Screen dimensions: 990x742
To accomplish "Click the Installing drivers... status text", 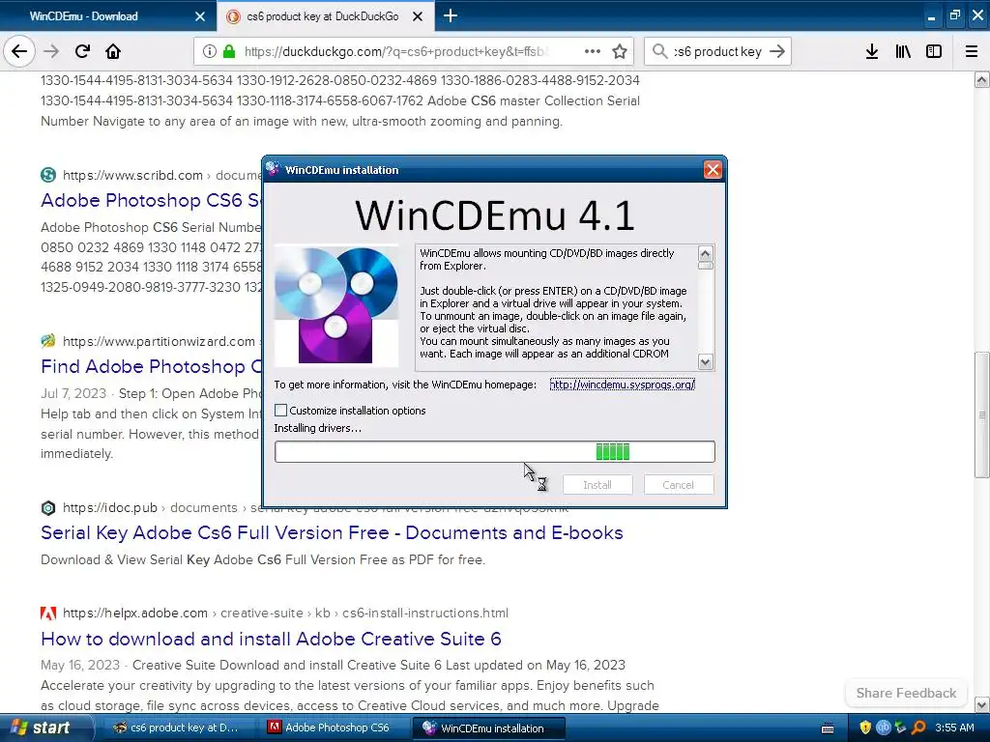I will pos(317,428).
